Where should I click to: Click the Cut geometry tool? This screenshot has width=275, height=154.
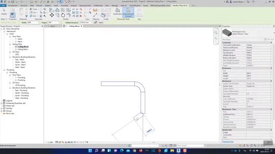tap(33, 12)
